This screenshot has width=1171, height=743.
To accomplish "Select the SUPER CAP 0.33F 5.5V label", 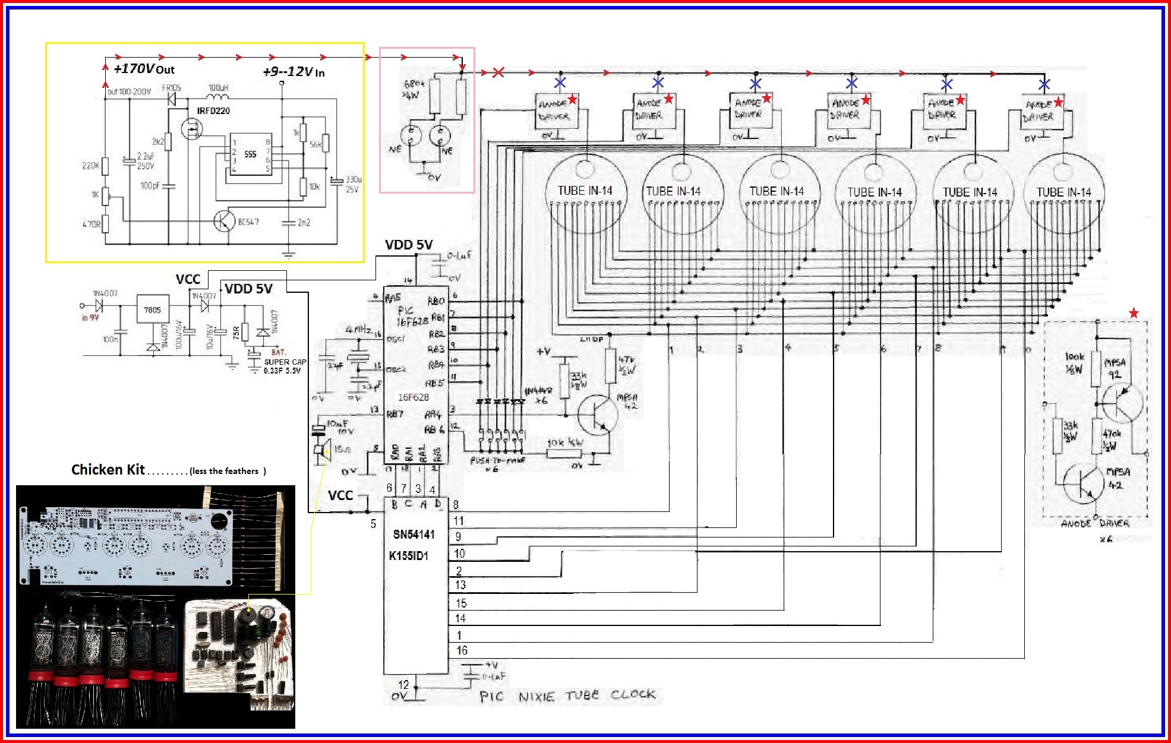I will coord(285,366).
